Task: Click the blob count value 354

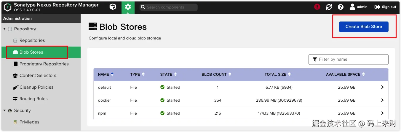Action: [218, 100]
